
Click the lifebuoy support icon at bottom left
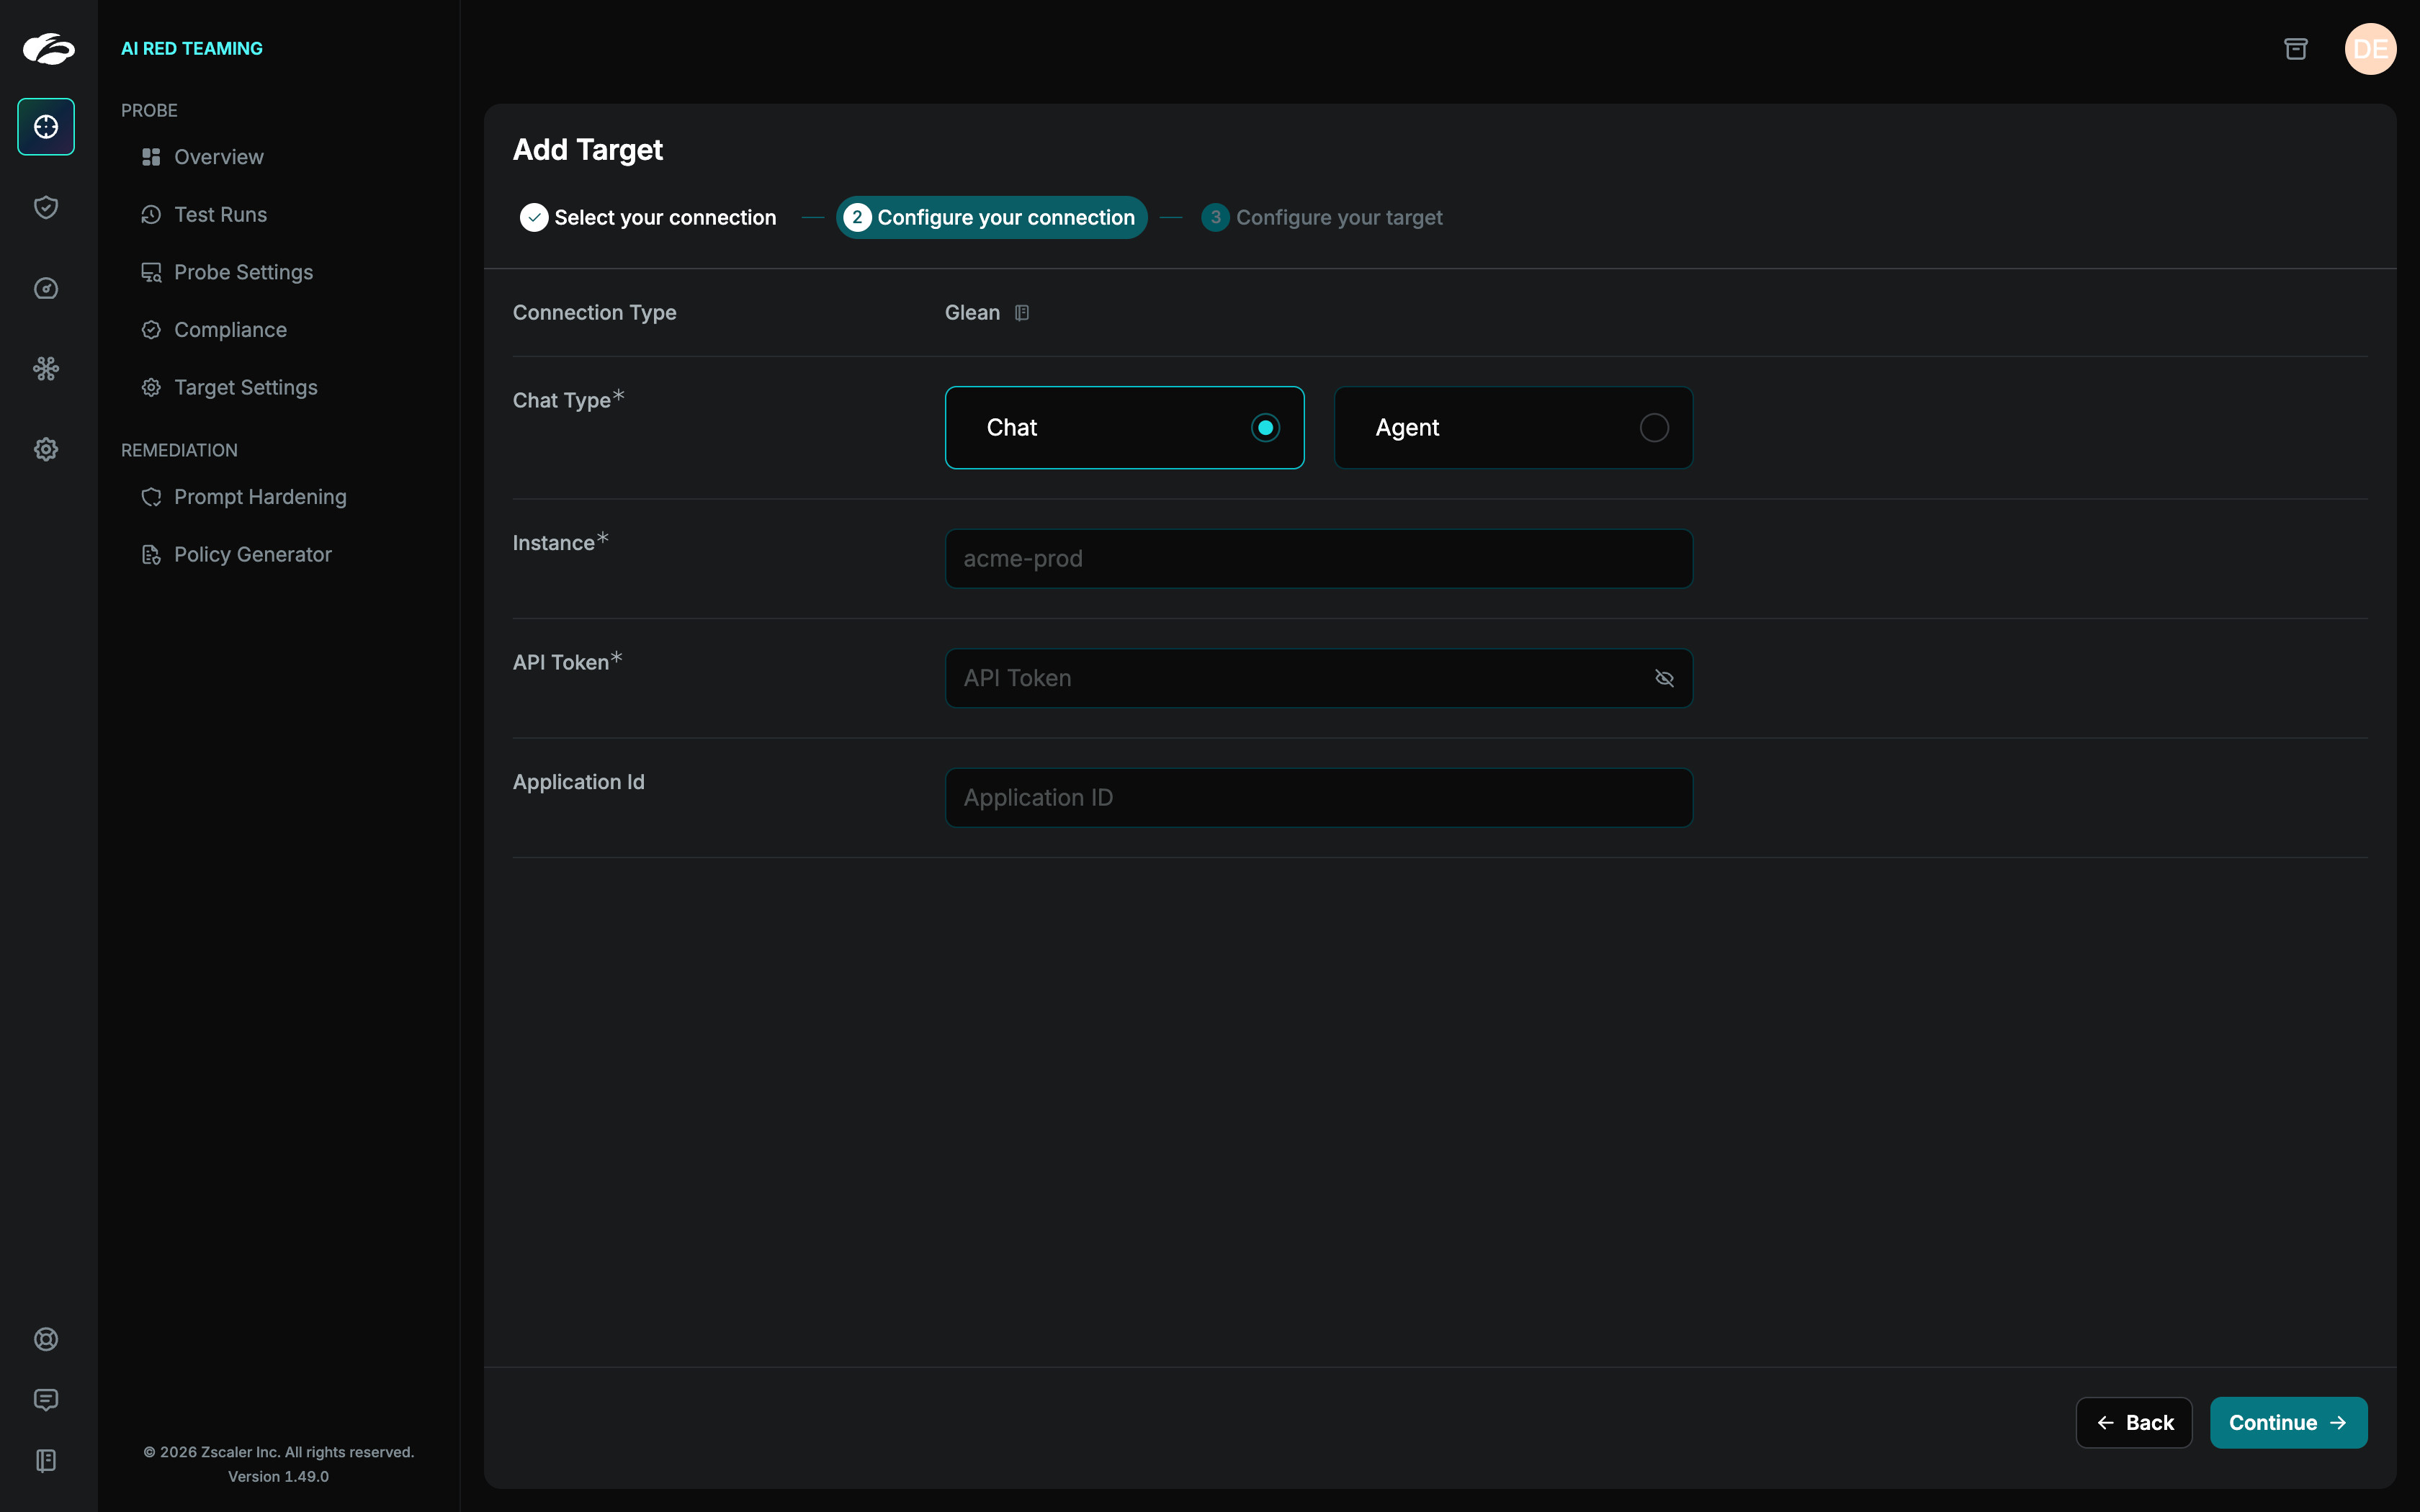pos(46,1339)
